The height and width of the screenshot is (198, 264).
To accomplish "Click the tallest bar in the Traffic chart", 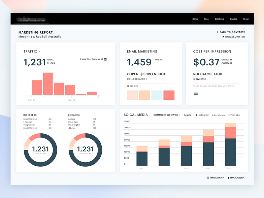I will coord(48,84).
